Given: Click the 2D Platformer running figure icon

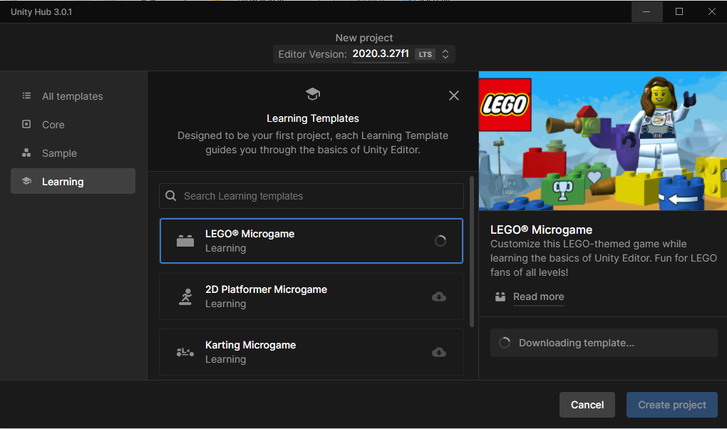Looking at the screenshot, I should (185, 296).
